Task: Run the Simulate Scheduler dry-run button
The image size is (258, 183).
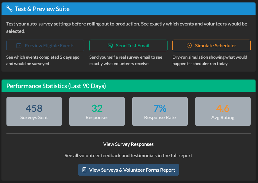Action: 211,45
